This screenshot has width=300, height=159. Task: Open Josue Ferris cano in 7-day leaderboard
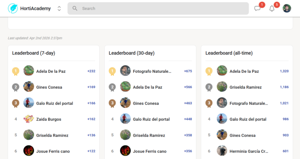(53, 151)
